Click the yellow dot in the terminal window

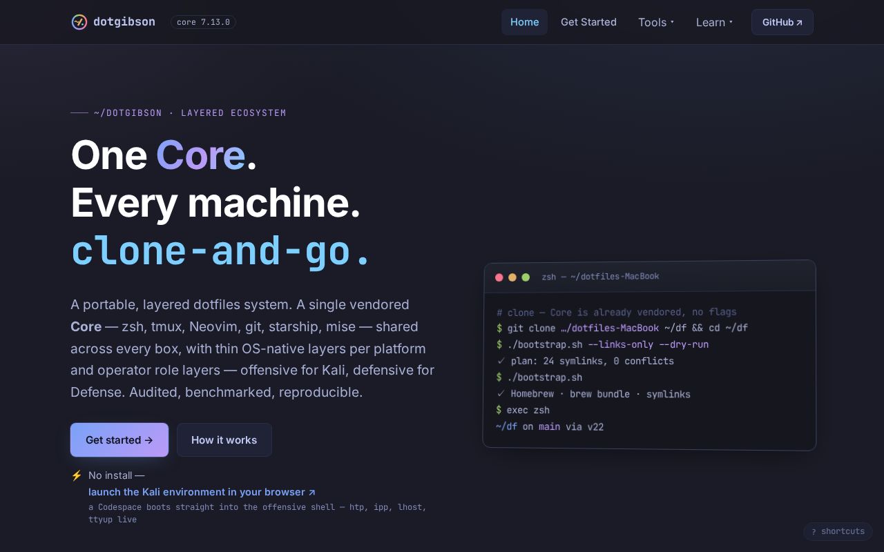[512, 277]
